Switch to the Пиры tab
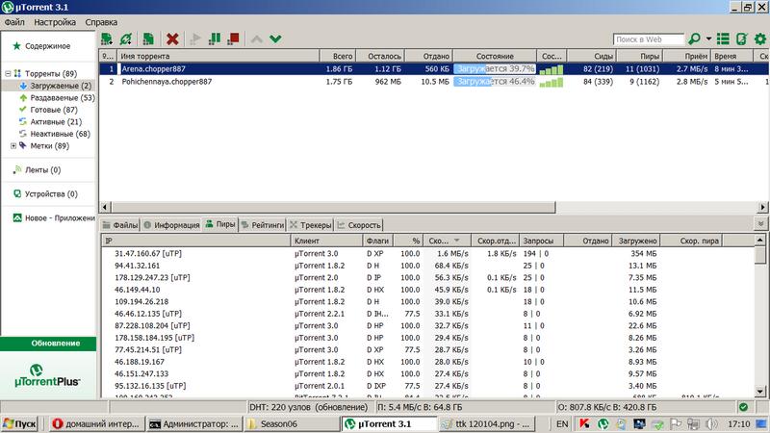 (220, 224)
